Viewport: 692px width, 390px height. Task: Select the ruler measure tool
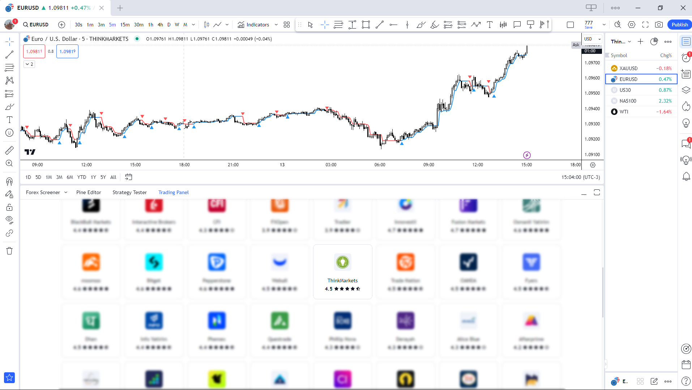(9, 150)
